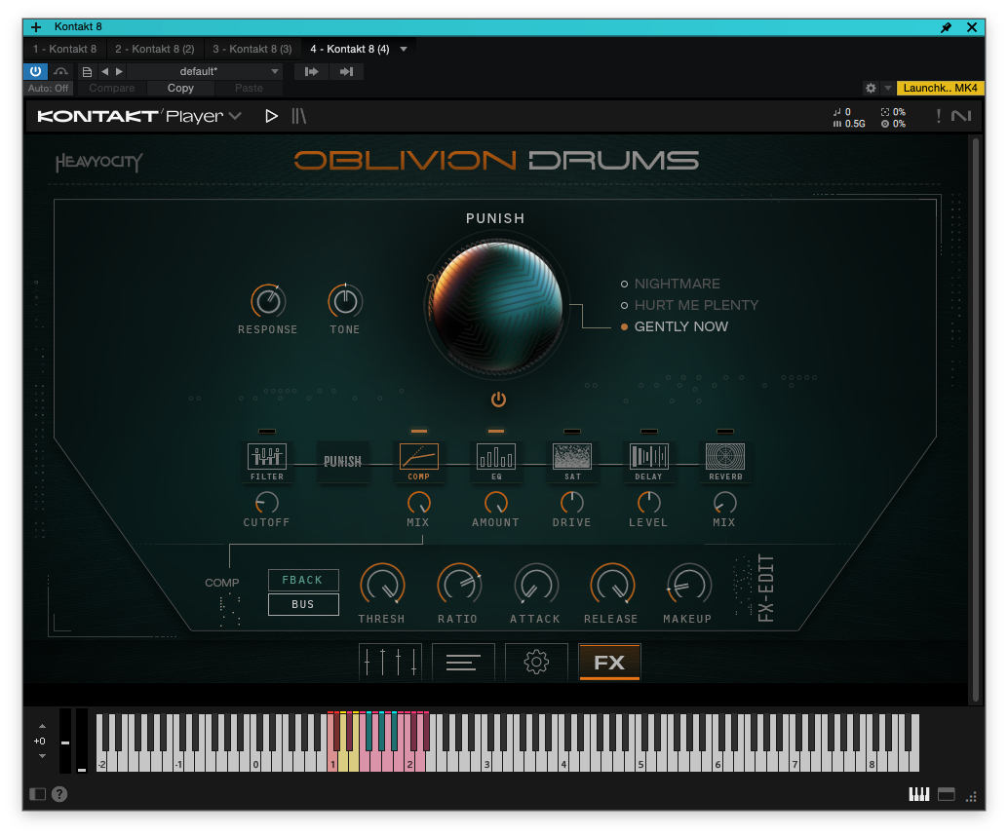Go to previous preset arrow

pyautogui.click(x=104, y=72)
